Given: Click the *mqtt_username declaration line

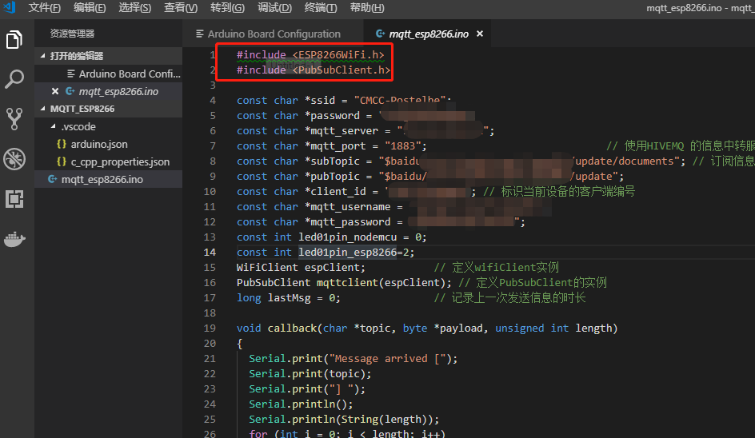Looking at the screenshot, I should [320, 206].
